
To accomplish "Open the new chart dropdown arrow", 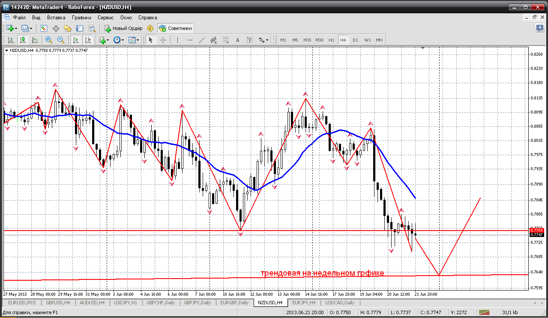I will (16, 28).
